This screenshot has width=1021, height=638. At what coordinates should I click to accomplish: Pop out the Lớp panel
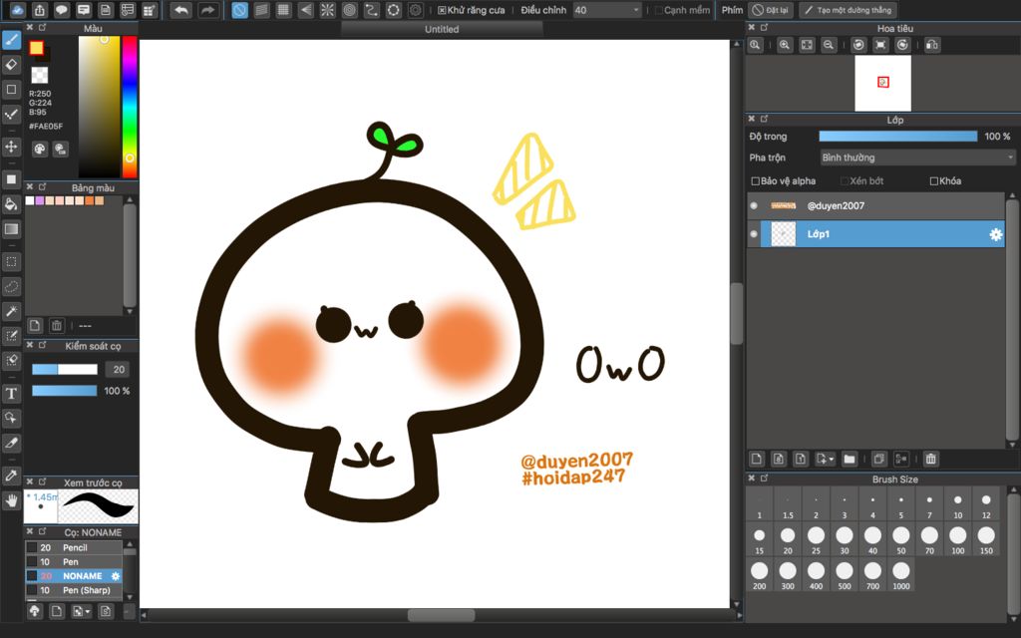765,119
